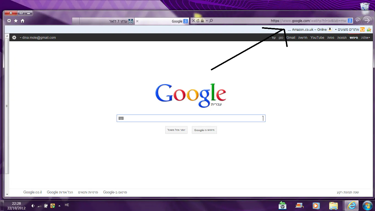The image size is (375, 211).
Task: Click the Google search button
Action: 204,130
